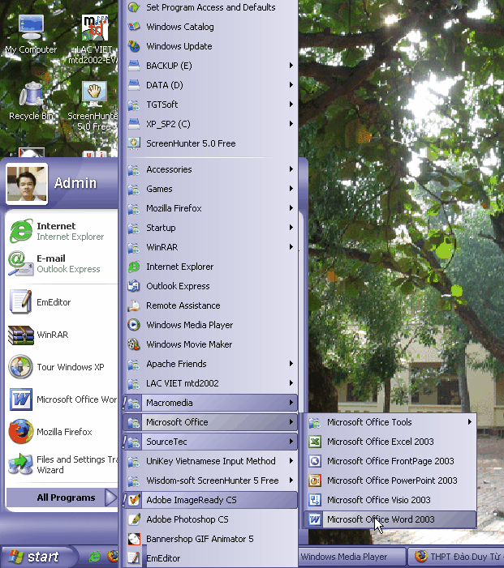
Task: Switch to Windows Media Player taskbar button
Action: click(x=351, y=557)
